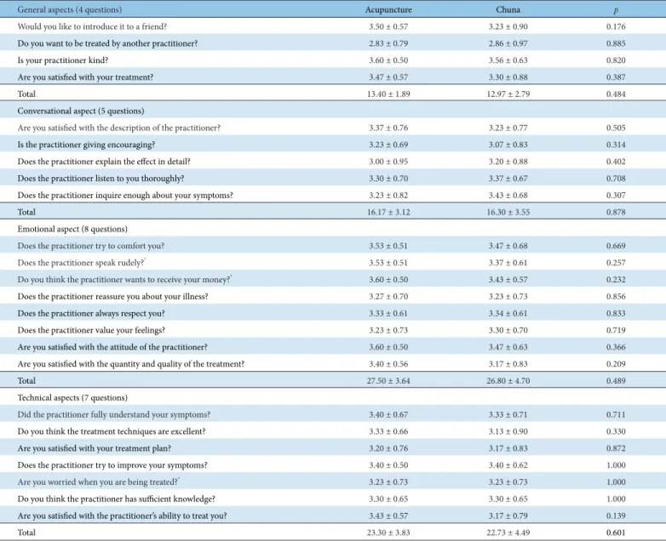Select the 'Emotional aspect (8 questions)' heading
The image size is (666, 541).
(72, 229)
